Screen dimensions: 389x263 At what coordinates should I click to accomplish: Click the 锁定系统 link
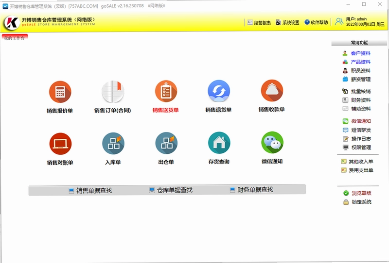tap(361, 202)
